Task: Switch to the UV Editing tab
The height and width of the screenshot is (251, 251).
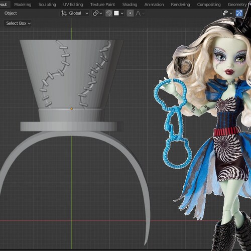Action: click(73, 5)
